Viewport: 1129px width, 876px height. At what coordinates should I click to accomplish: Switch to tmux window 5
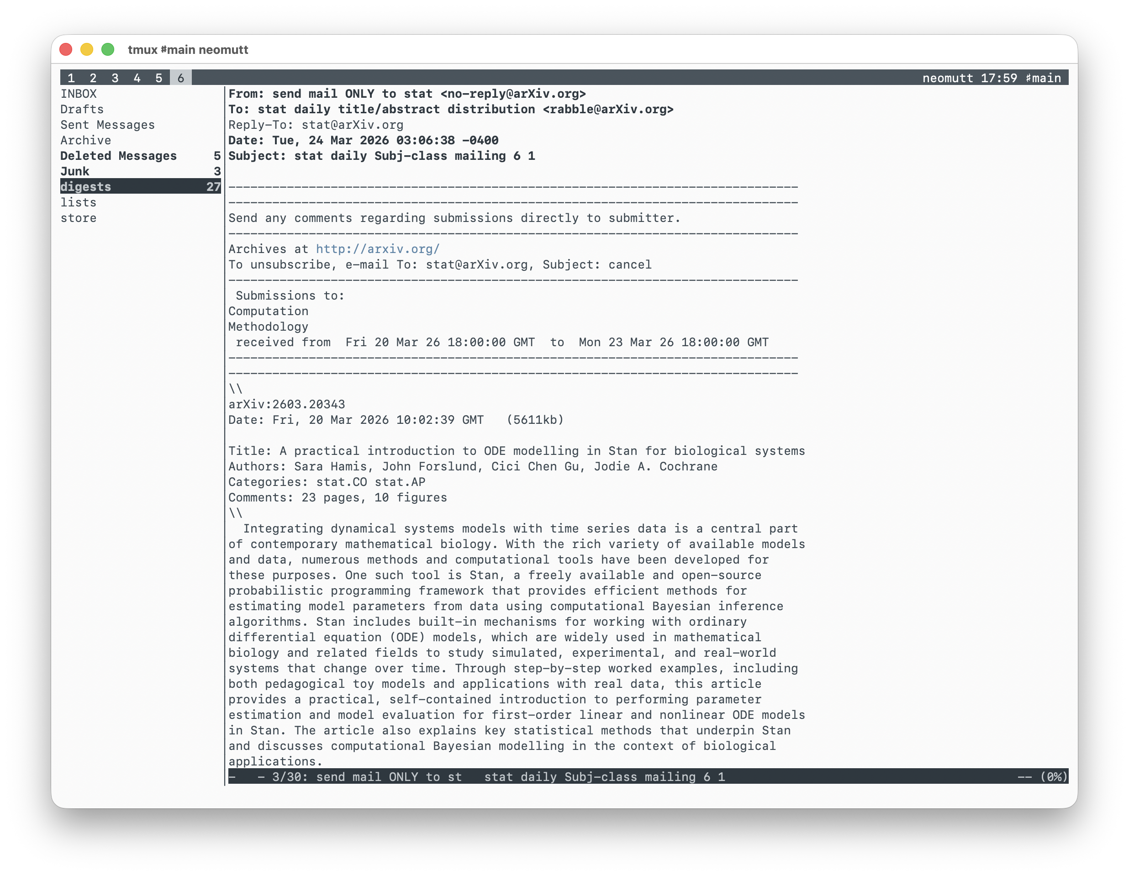tap(158, 78)
